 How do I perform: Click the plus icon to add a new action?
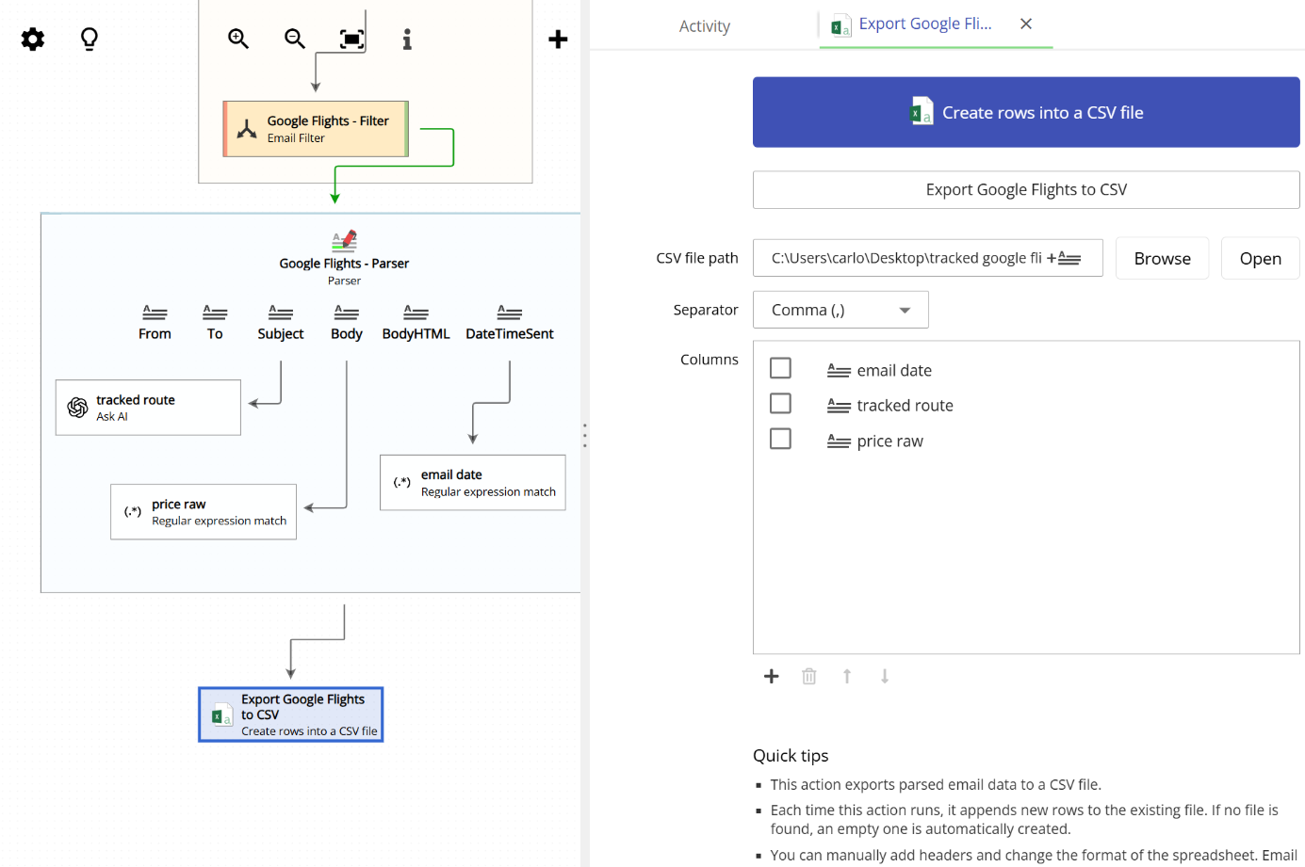[x=558, y=39]
